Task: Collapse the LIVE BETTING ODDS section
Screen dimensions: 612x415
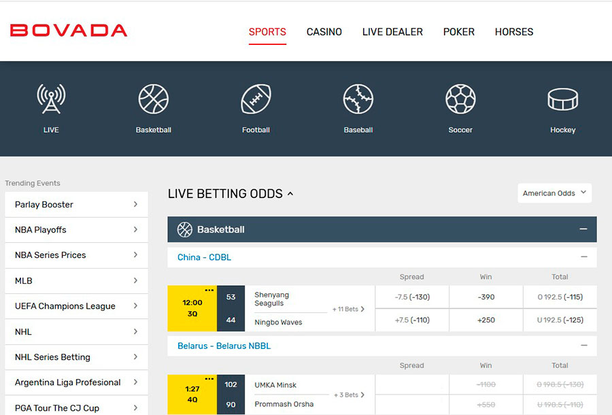Action: [290, 193]
